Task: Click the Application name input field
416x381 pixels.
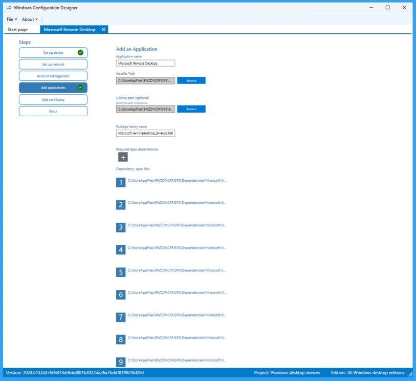Action: pyautogui.click(x=145, y=63)
